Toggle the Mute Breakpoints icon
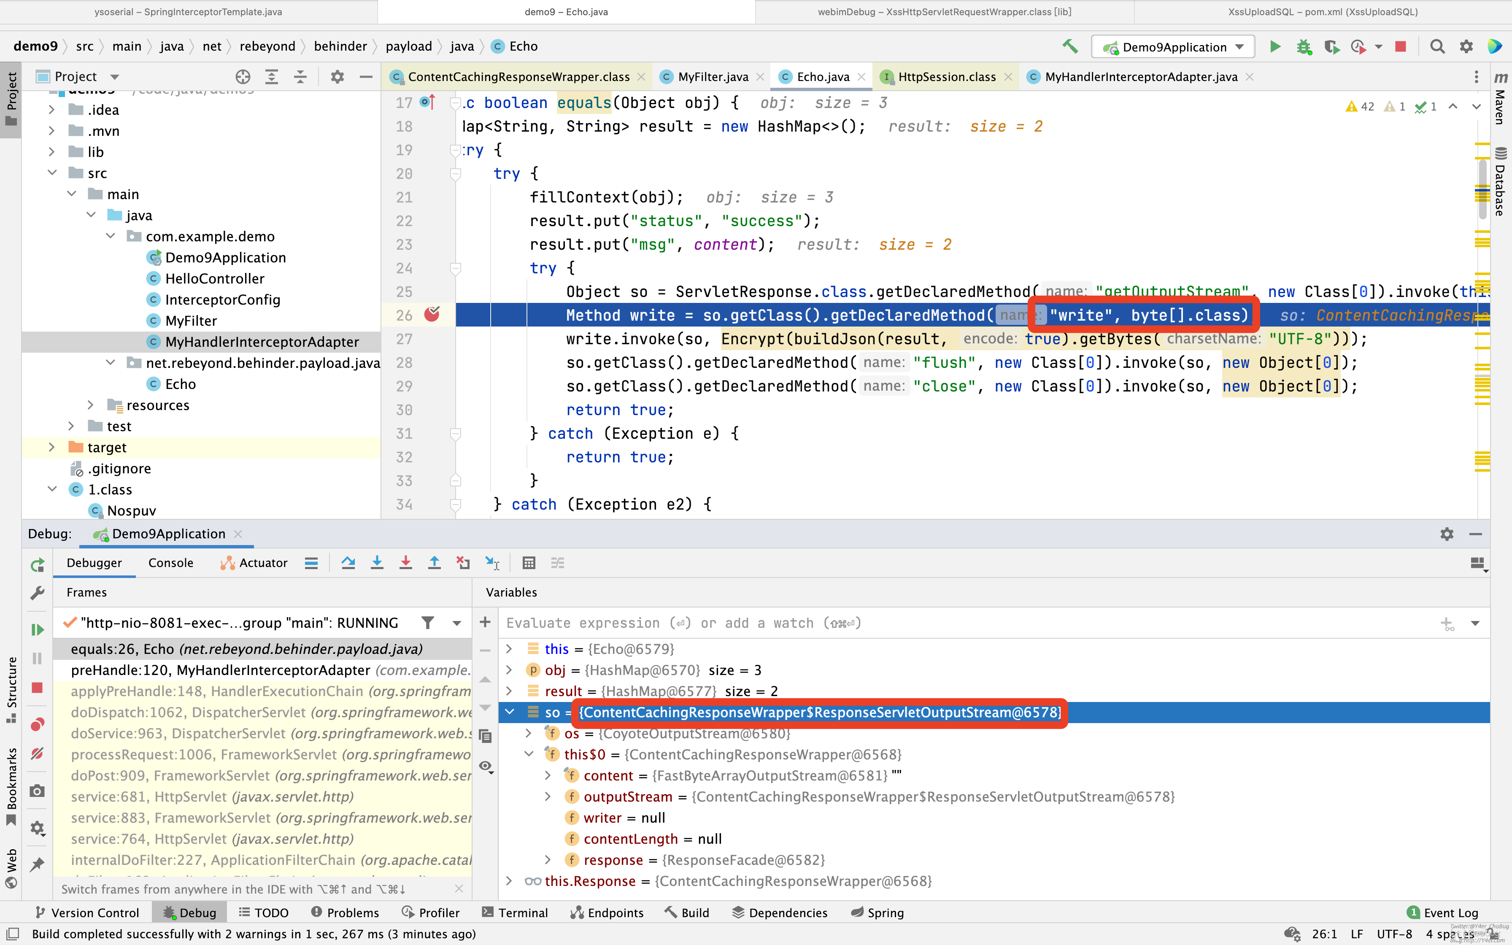This screenshot has width=1512, height=945. (38, 754)
